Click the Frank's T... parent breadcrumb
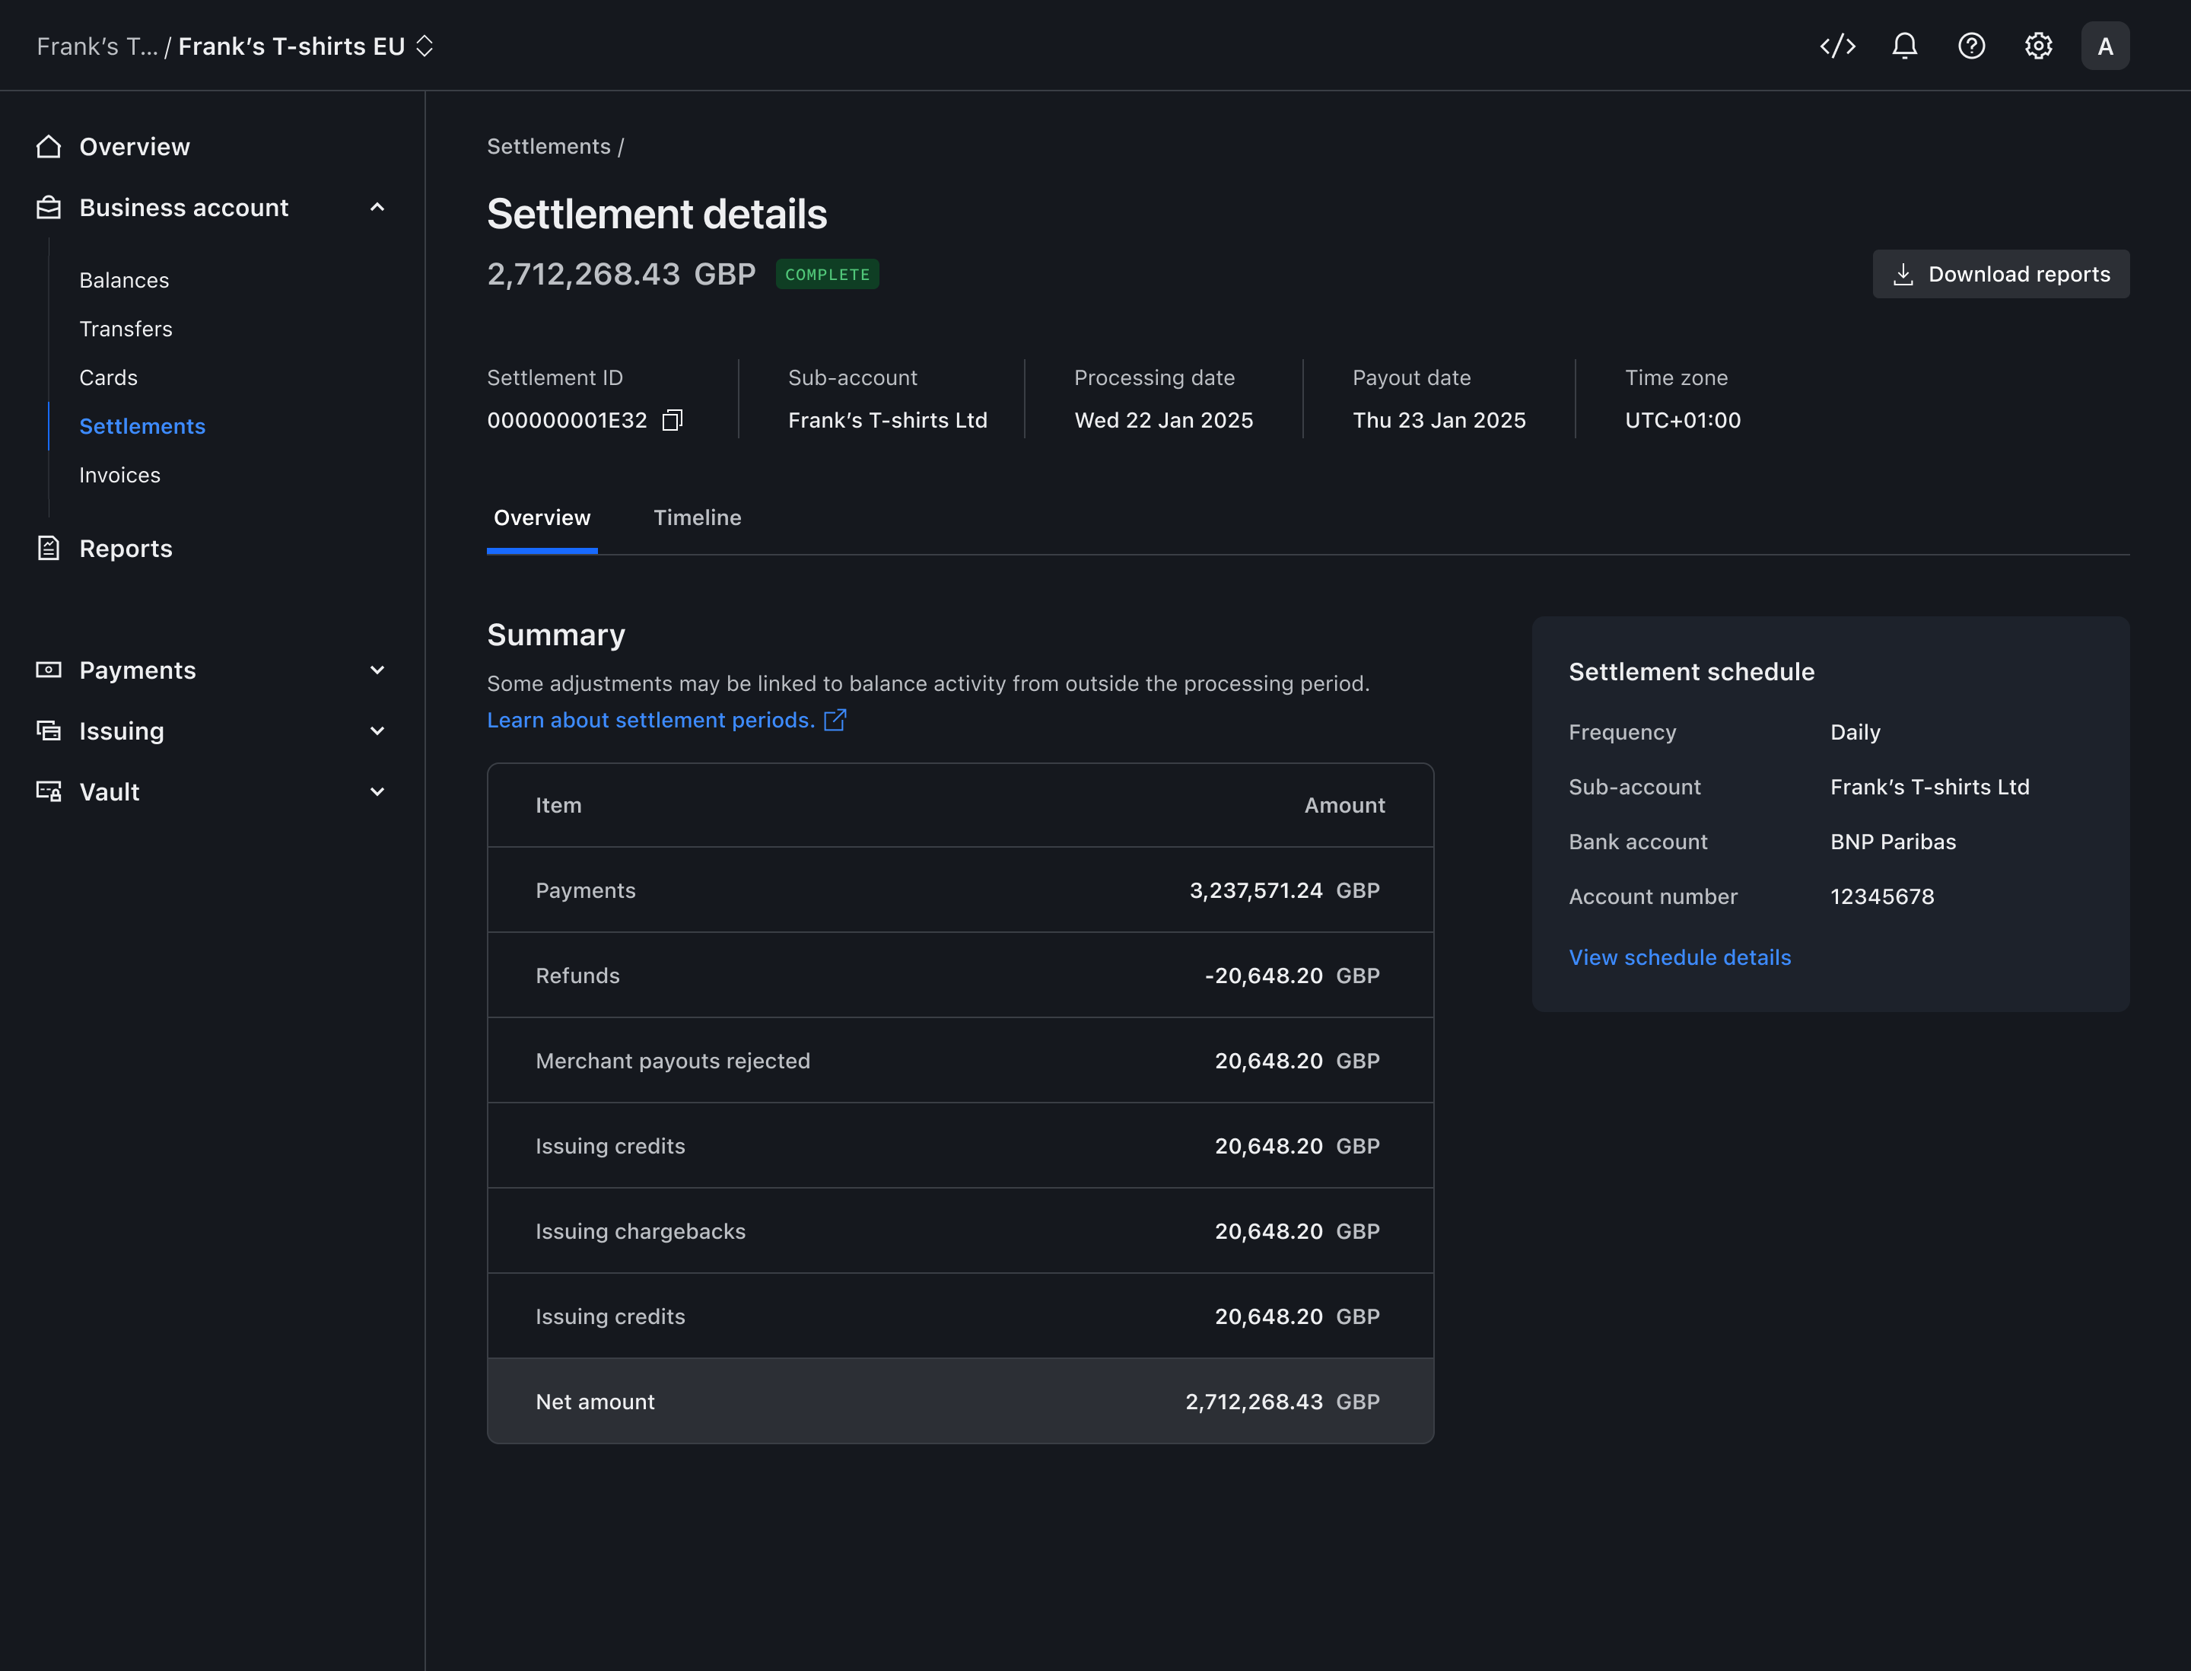Viewport: 2191px width, 1671px height. tap(97, 46)
